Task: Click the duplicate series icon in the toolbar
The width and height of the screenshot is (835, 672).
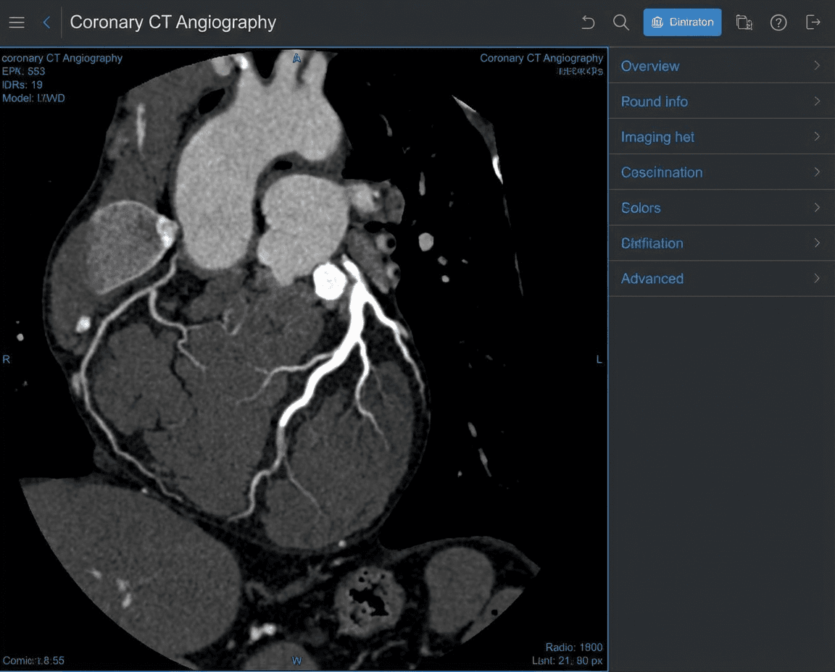Action: click(744, 22)
